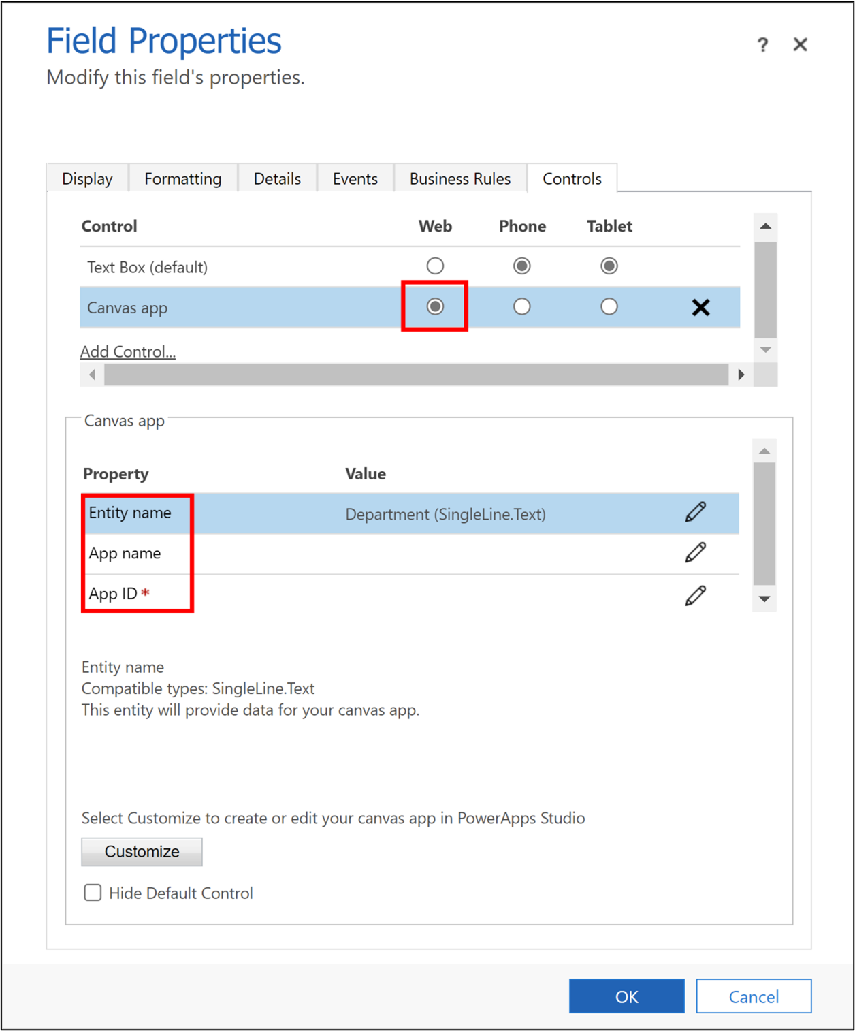Edit the App ID value with pencil icon
855x1031 pixels.
click(x=696, y=594)
